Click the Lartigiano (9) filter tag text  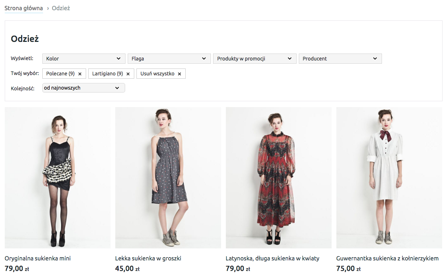click(108, 74)
